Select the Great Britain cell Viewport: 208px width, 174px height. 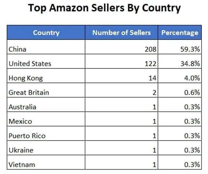click(x=46, y=90)
